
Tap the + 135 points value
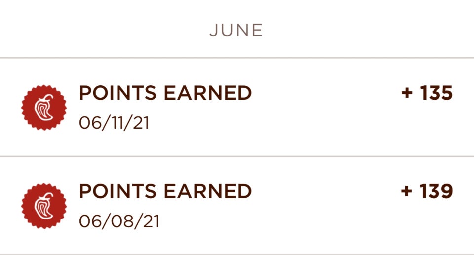(x=427, y=93)
